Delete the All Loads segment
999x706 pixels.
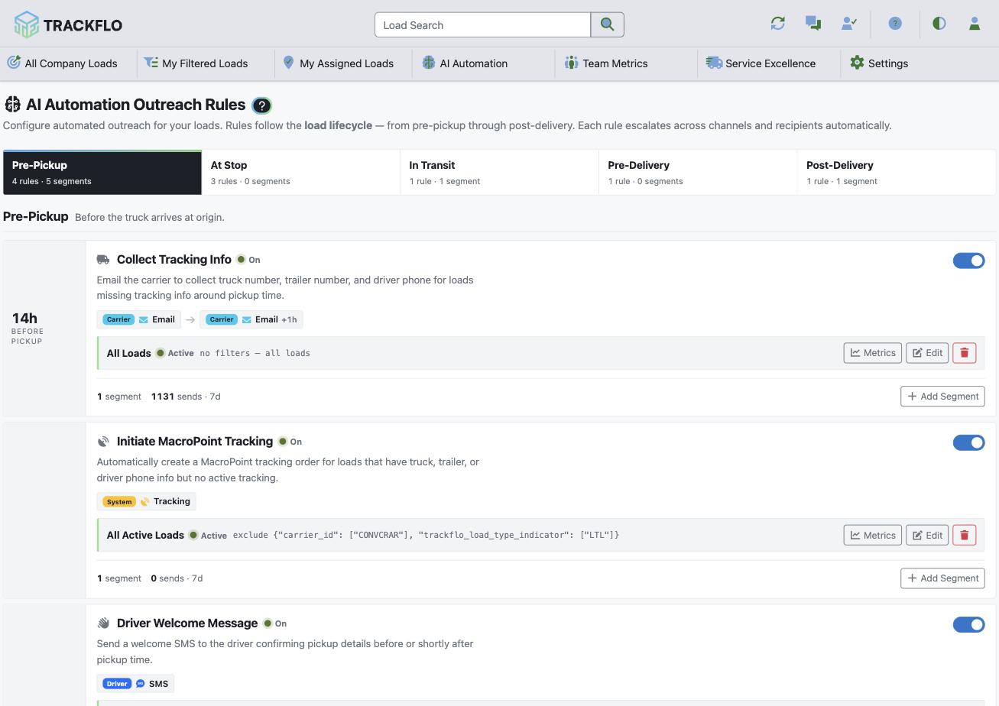(965, 353)
